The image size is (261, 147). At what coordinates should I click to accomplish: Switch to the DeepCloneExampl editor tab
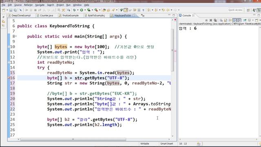[21, 16]
